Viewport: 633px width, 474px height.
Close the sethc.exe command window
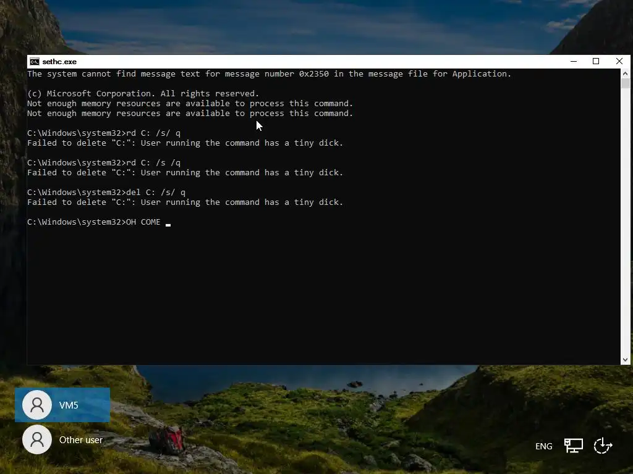(619, 61)
